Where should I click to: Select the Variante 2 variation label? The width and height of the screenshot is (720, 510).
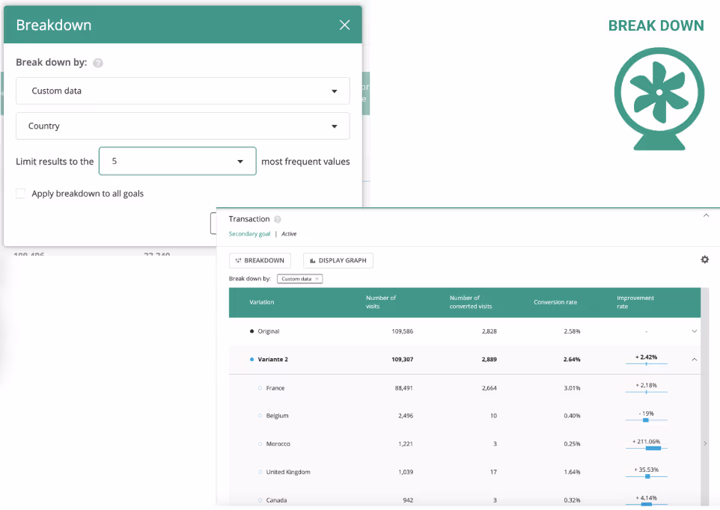pos(272,360)
